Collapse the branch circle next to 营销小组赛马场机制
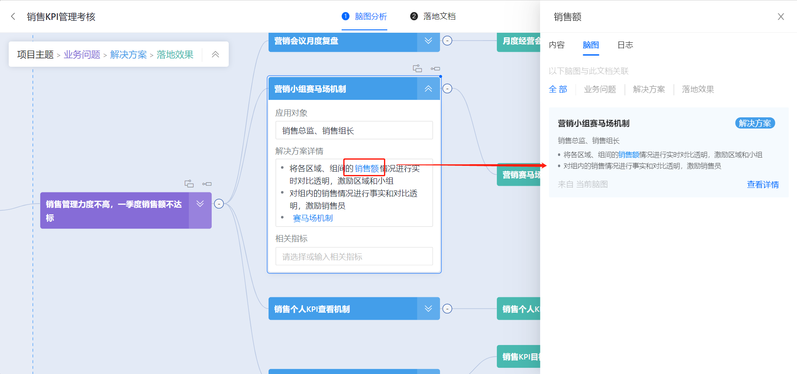The width and height of the screenshot is (797, 374). (x=447, y=88)
